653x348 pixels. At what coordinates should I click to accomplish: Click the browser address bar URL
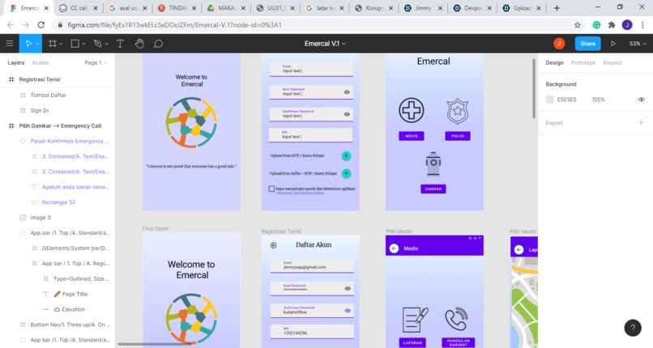tap(174, 25)
